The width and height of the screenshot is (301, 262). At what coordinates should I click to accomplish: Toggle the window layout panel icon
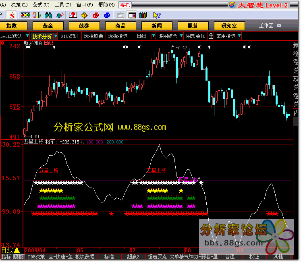point(132,15)
